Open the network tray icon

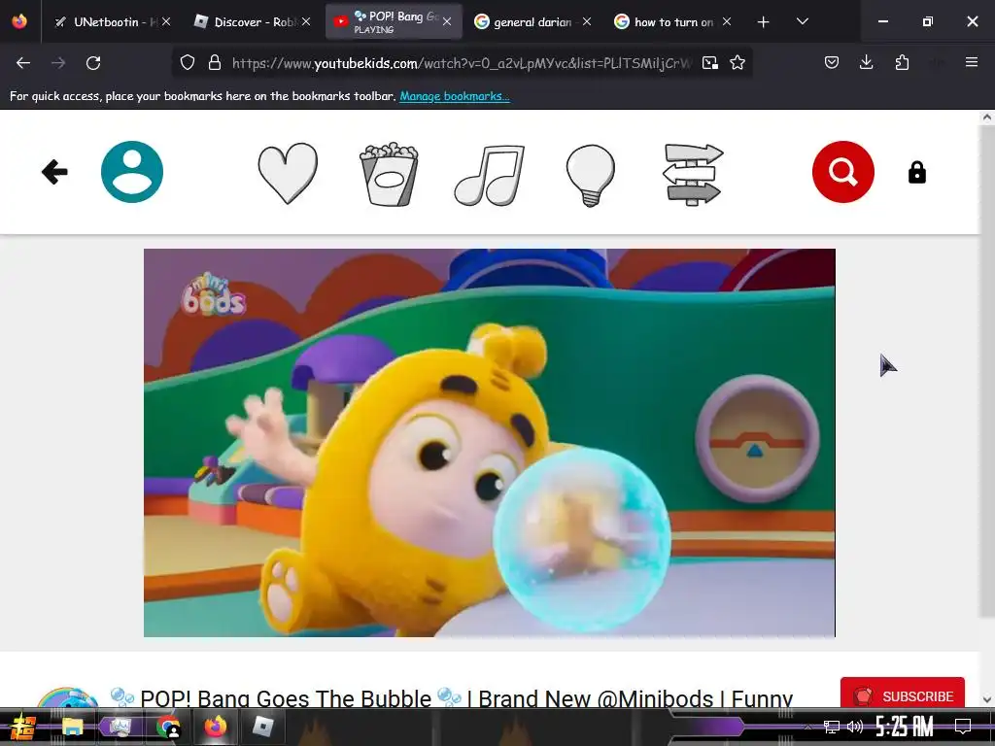click(x=832, y=727)
